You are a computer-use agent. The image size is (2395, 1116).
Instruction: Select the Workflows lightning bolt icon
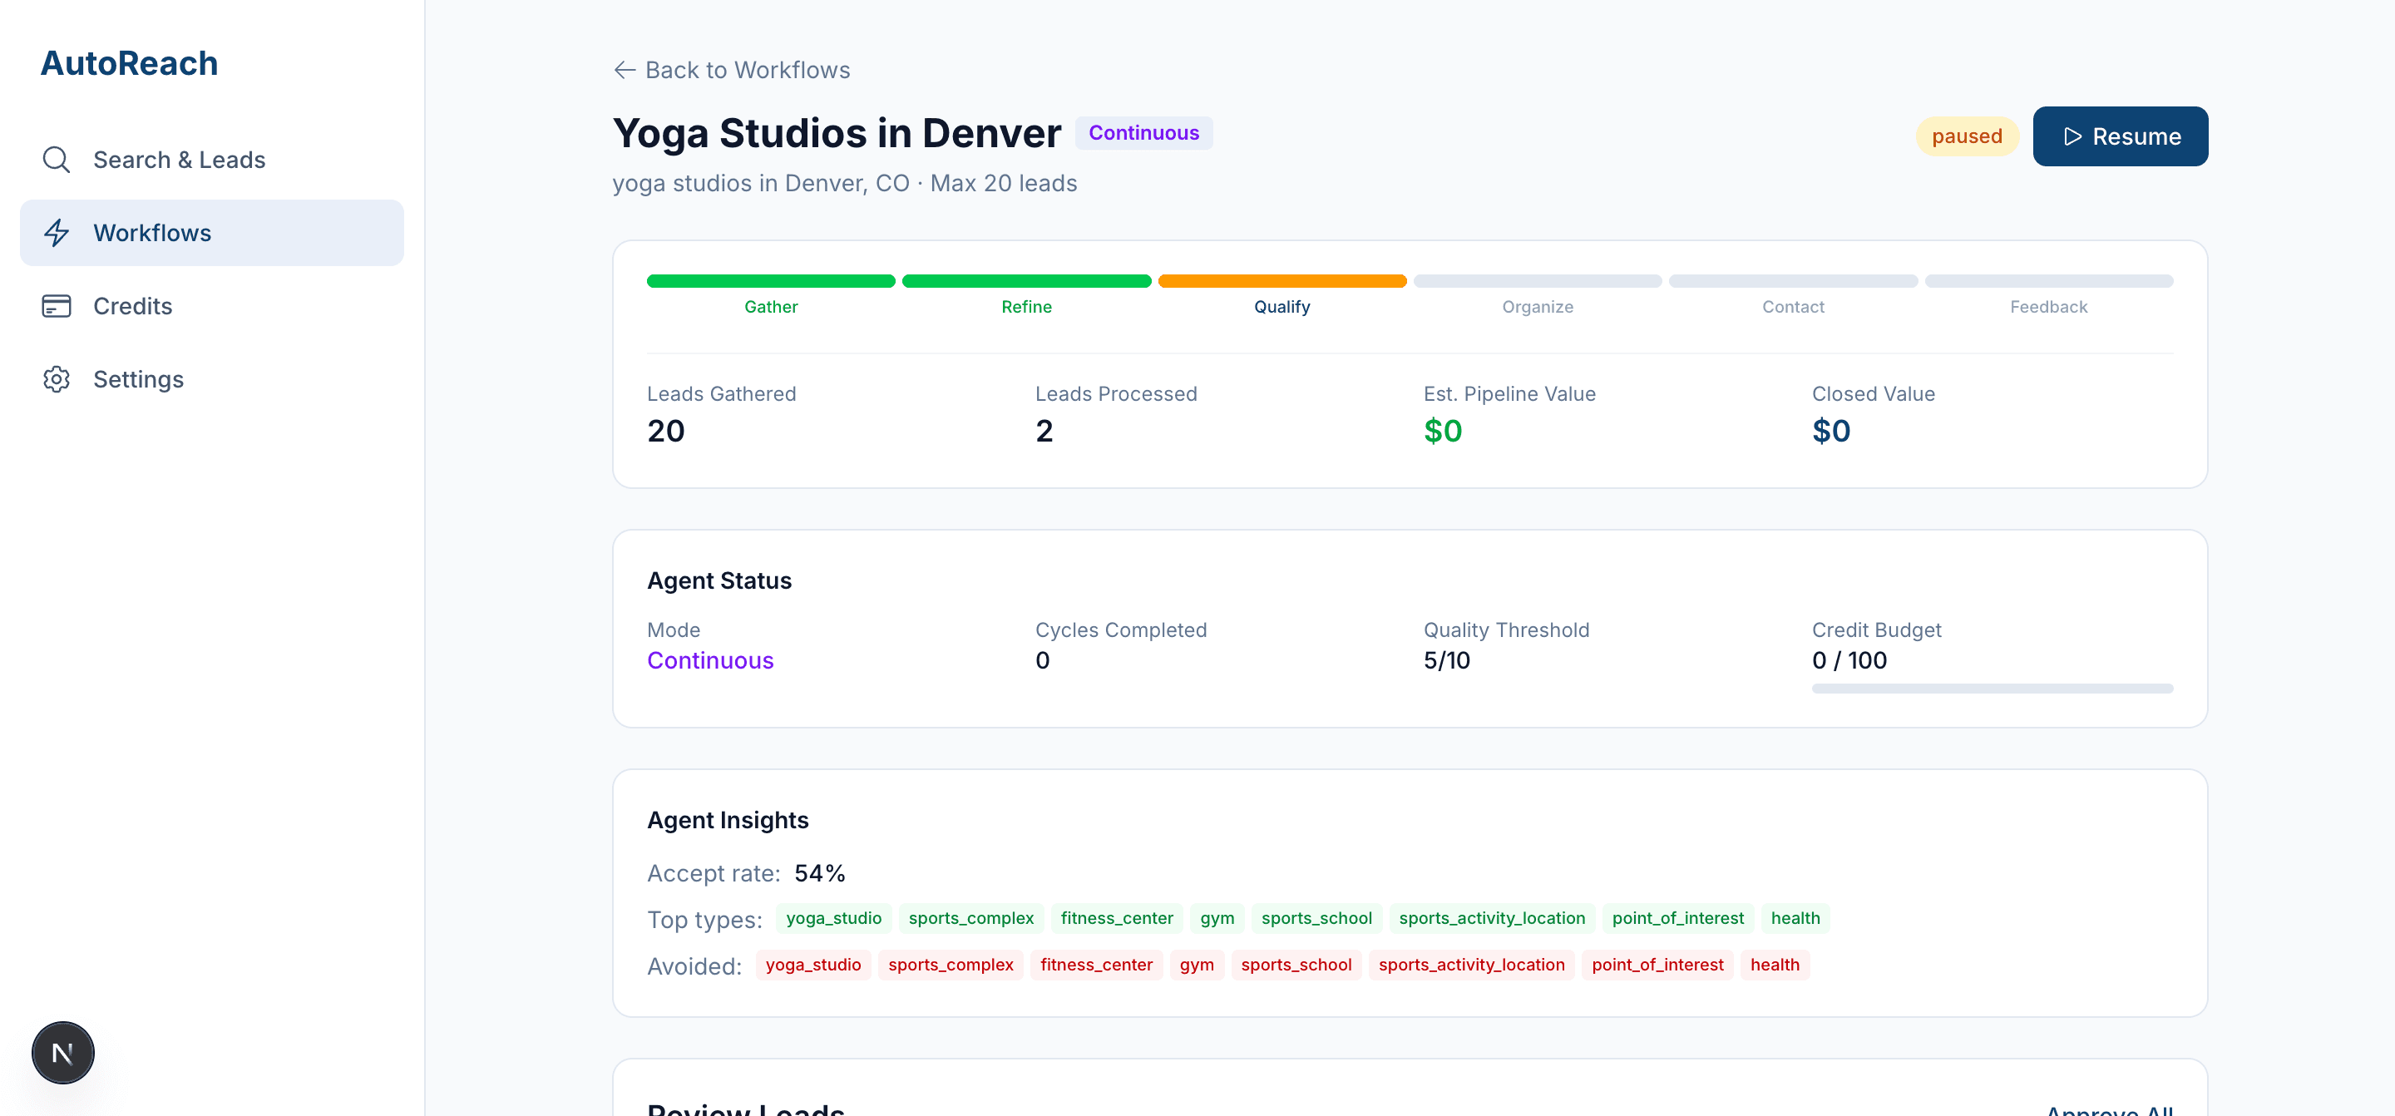coord(57,233)
